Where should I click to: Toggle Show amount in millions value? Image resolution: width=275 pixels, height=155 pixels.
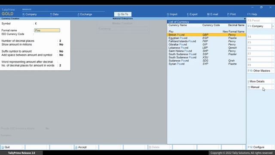pos(61,44)
